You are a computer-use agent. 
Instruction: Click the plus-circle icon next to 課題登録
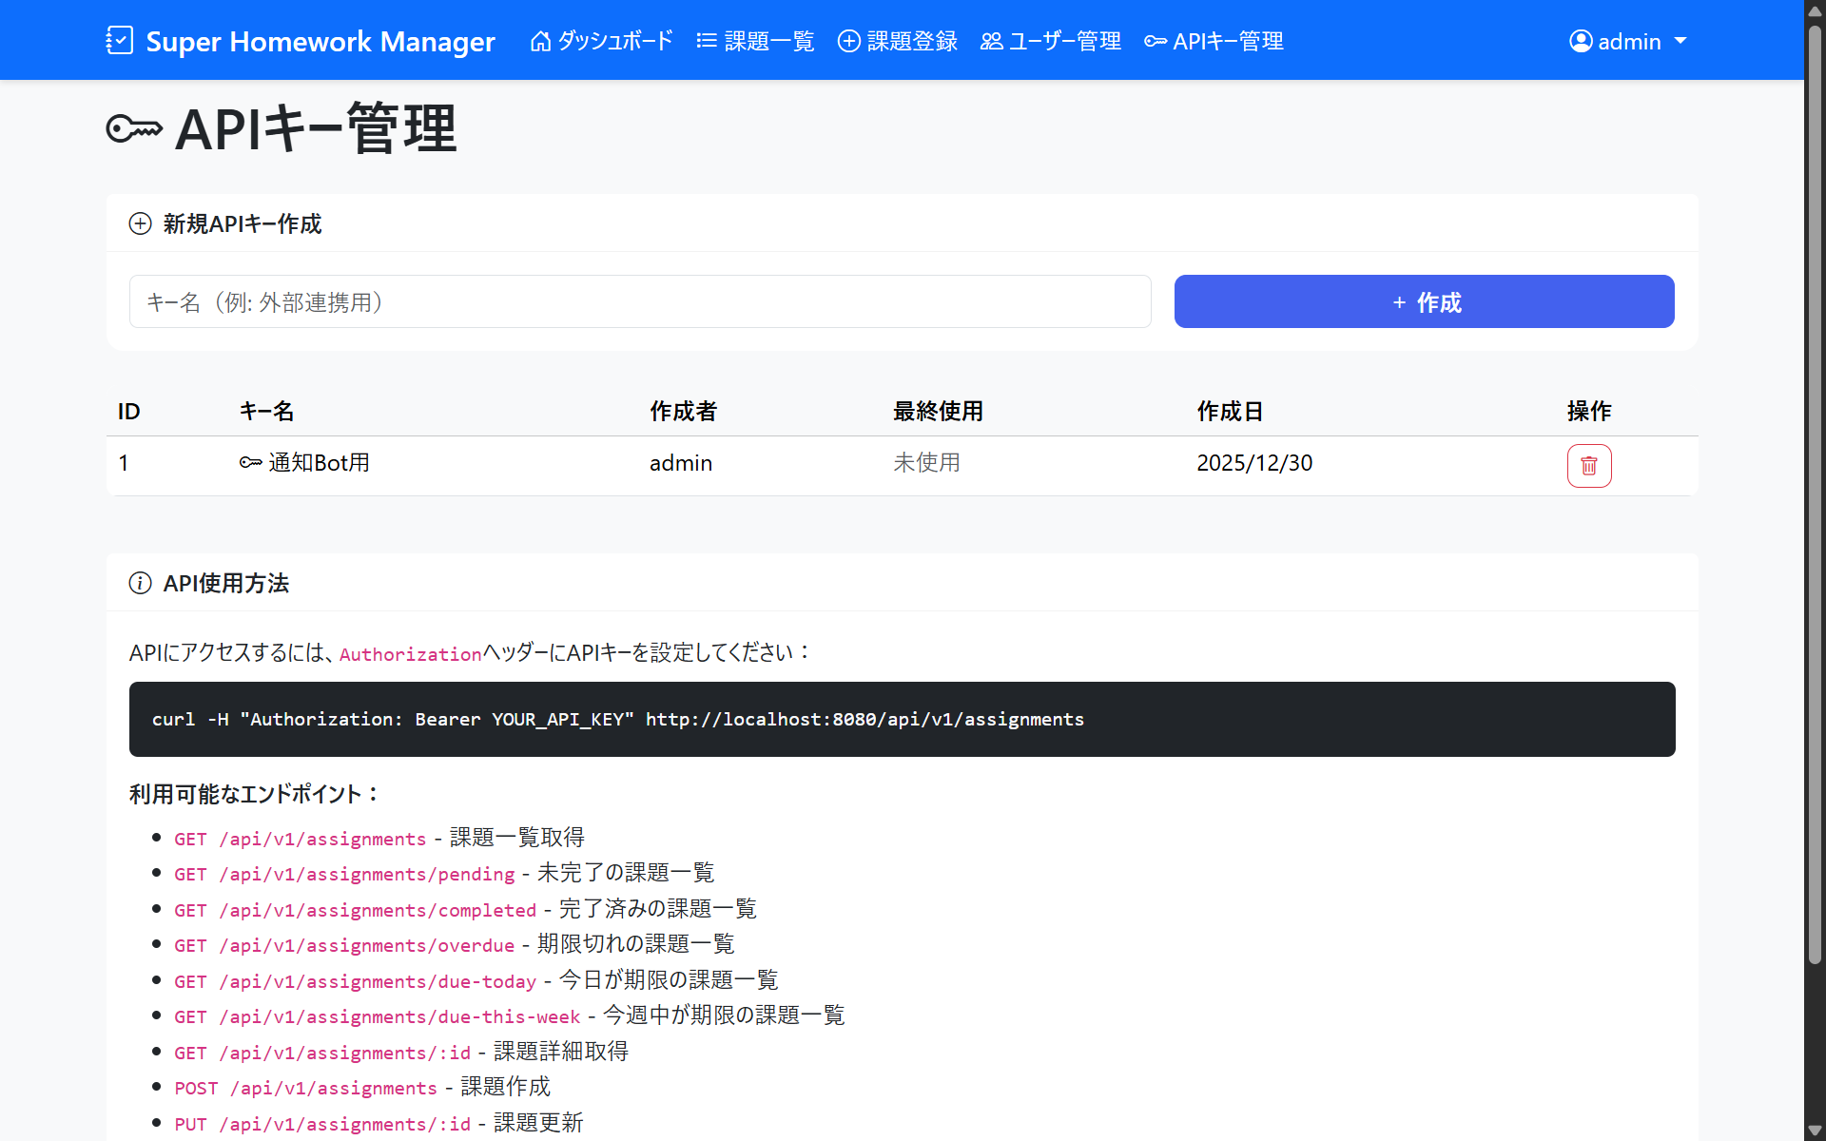[848, 41]
